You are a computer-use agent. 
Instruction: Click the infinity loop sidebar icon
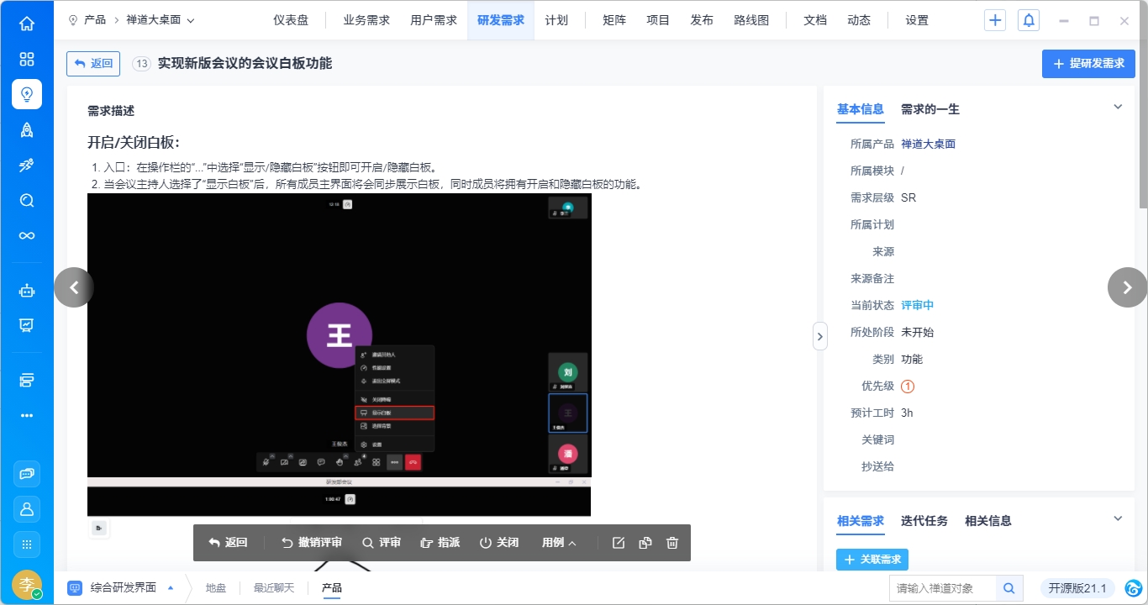27,235
